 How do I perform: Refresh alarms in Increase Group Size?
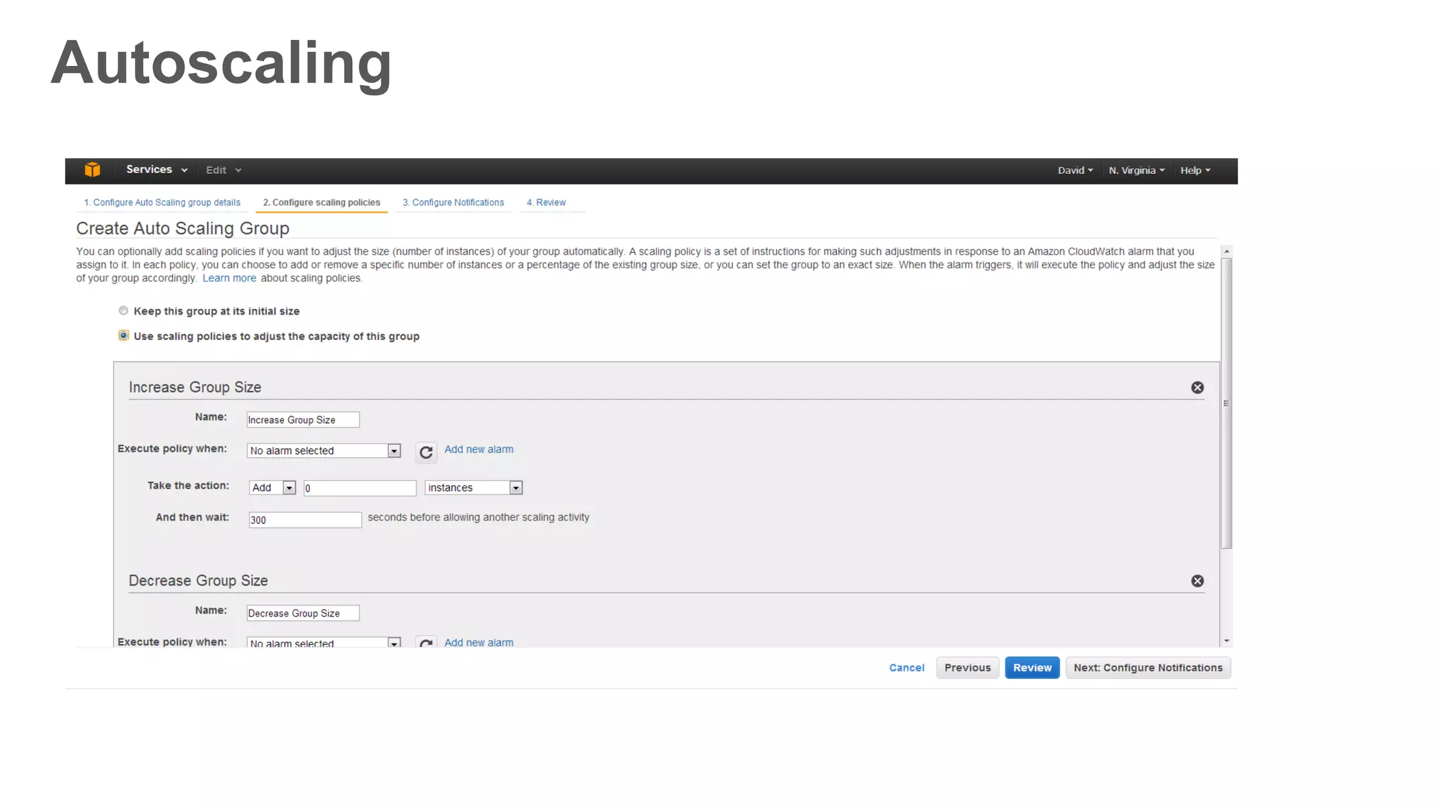(x=426, y=452)
